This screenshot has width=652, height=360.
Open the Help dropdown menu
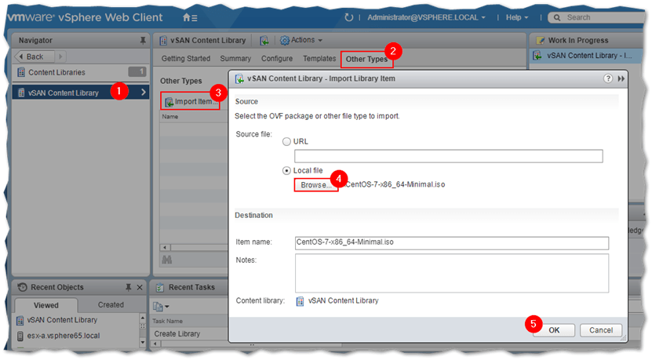coord(517,17)
